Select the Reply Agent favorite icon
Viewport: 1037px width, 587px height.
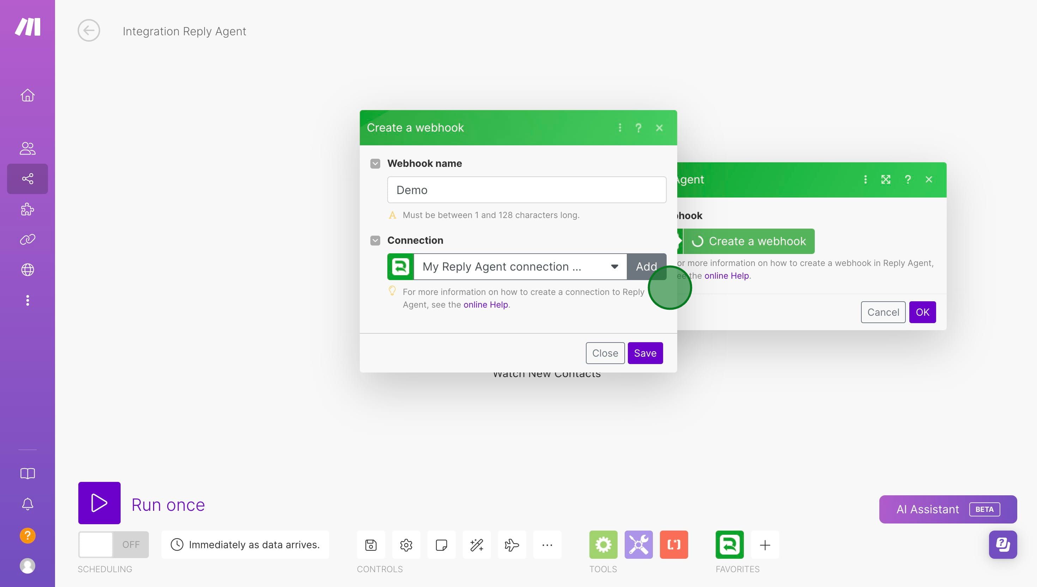tap(729, 545)
